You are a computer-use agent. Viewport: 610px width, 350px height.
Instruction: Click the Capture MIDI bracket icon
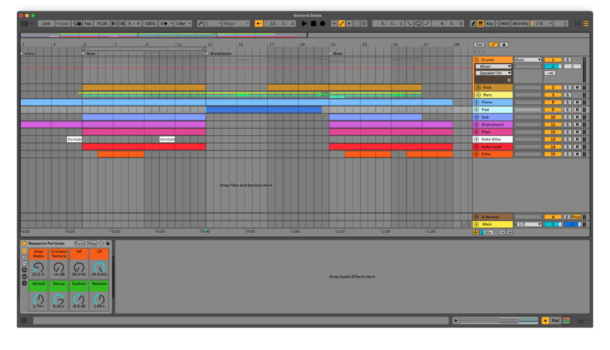coord(356,23)
